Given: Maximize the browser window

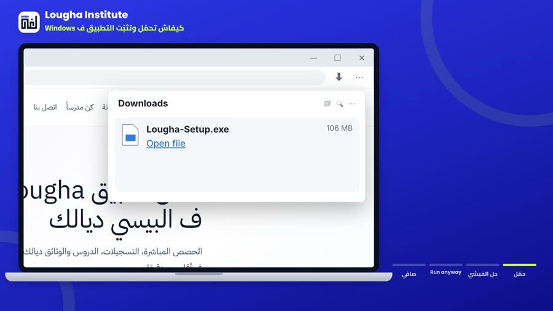Looking at the screenshot, I should pyautogui.click(x=337, y=58).
